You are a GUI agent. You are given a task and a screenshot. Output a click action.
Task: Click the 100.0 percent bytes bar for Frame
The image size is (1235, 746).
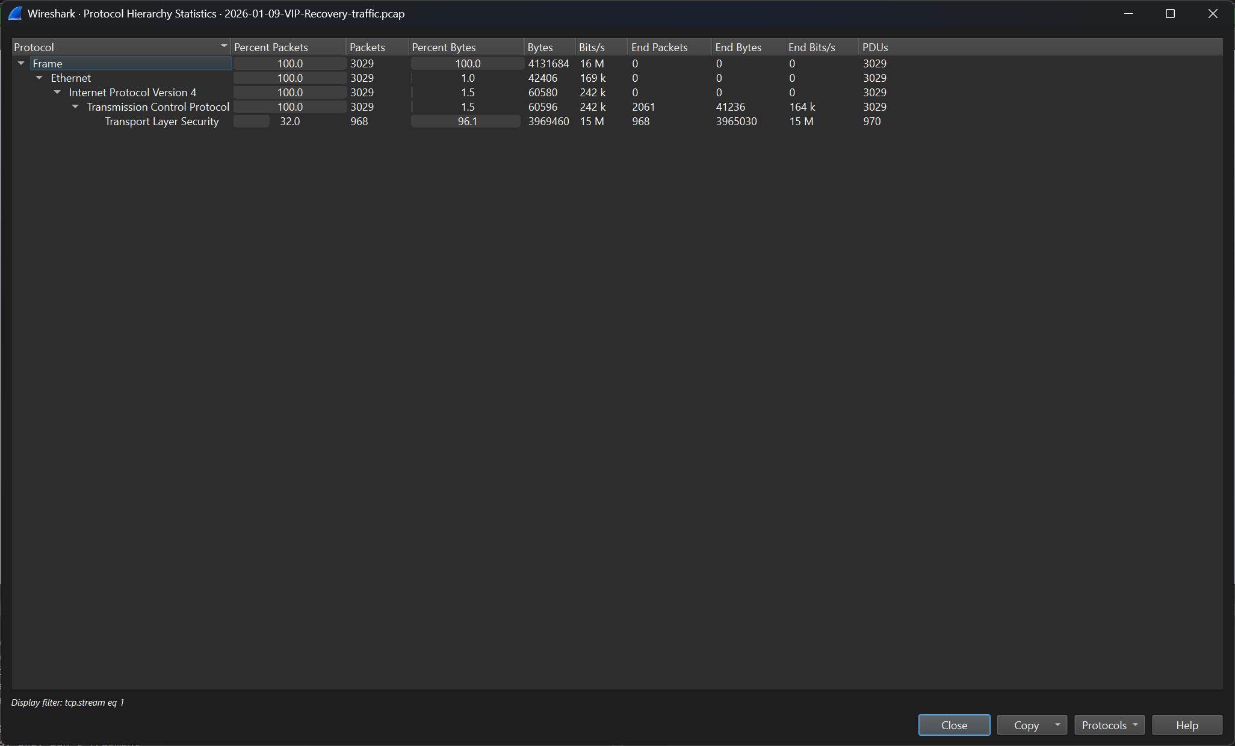pos(467,63)
